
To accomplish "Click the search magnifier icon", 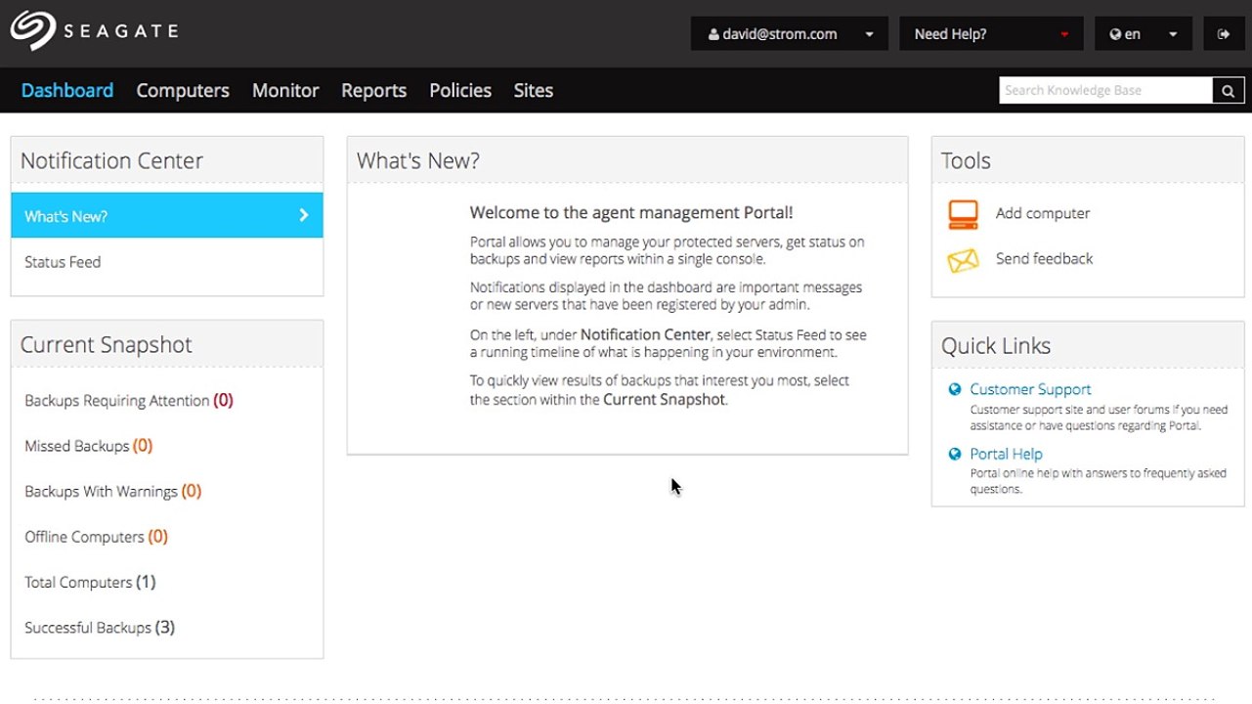I will click(x=1229, y=91).
